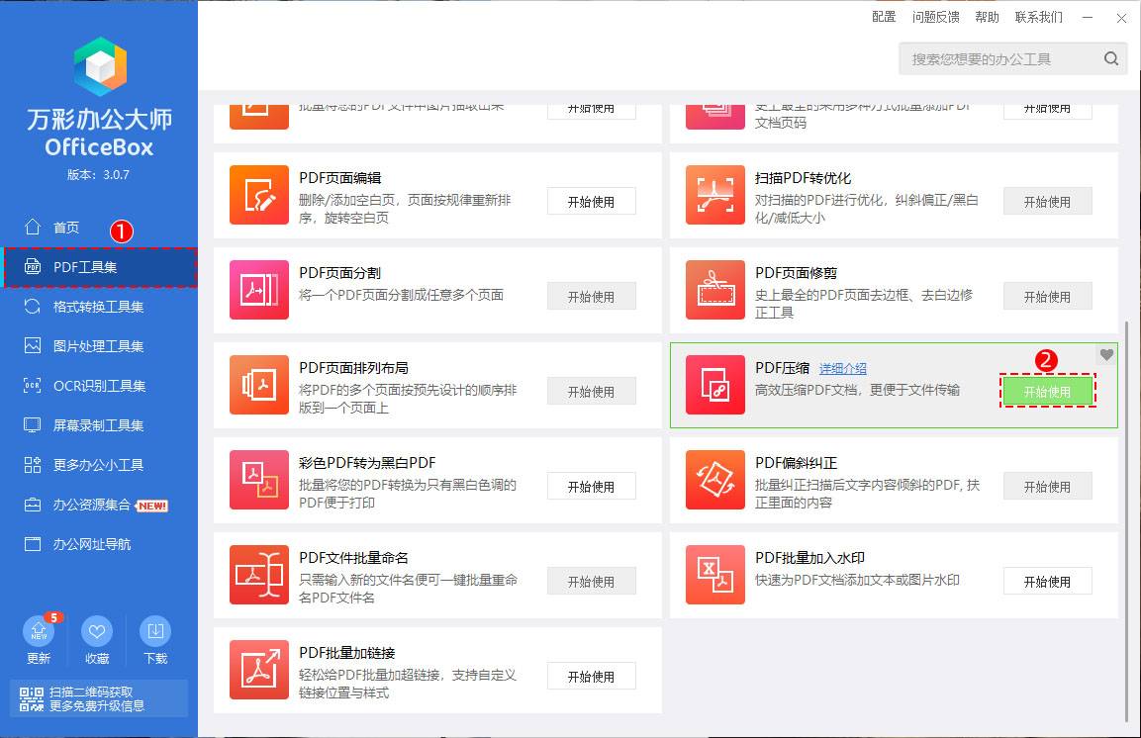Click the OfficeBox hexagon logo
The height and width of the screenshot is (738, 1141).
tap(100, 67)
